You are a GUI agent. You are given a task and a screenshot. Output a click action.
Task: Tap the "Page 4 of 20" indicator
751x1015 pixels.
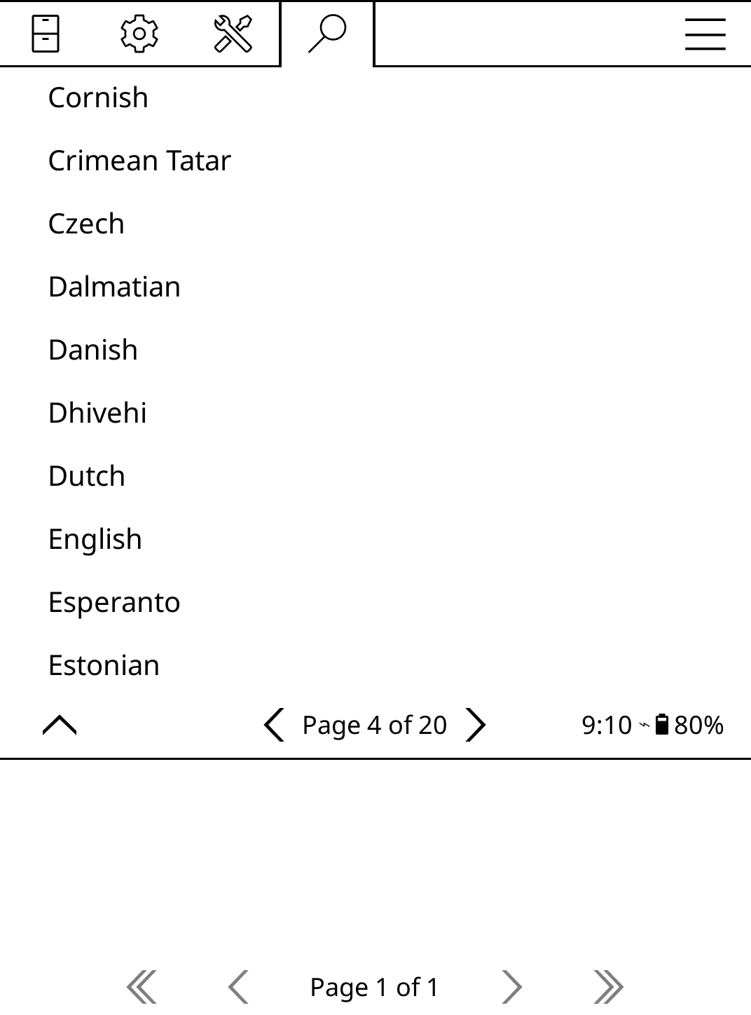(375, 725)
